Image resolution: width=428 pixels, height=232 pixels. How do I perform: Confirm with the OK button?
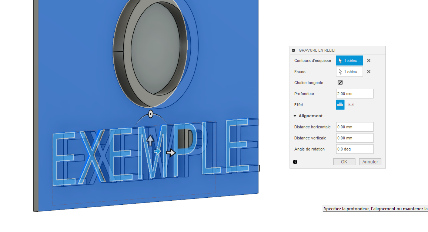click(x=344, y=162)
